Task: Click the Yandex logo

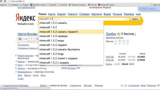Action: pyautogui.click(x=25, y=17)
